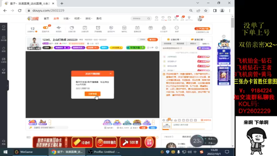This screenshot has width=277, height=156.
Task: Expand right activity icons arrow under player
Action: pyautogui.click(x=153, y=122)
